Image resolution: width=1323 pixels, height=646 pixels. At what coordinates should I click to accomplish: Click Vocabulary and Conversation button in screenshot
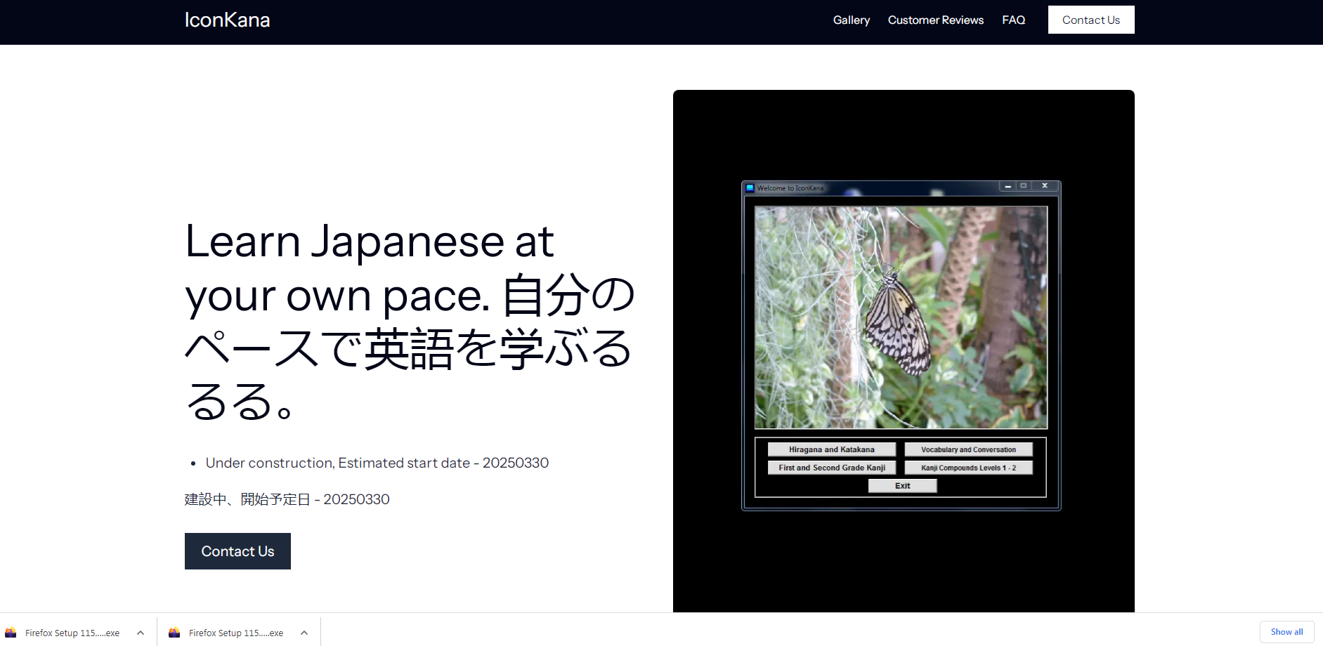pyautogui.click(x=968, y=449)
